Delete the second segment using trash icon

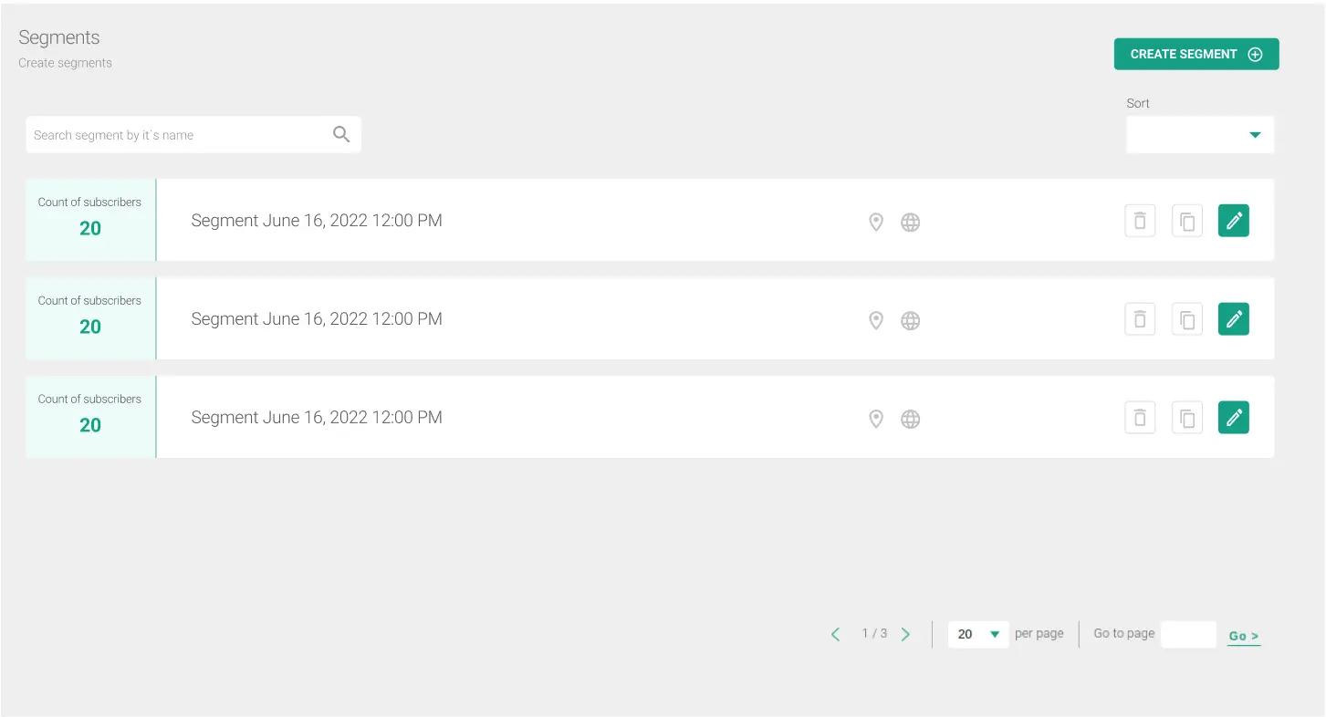click(1140, 319)
